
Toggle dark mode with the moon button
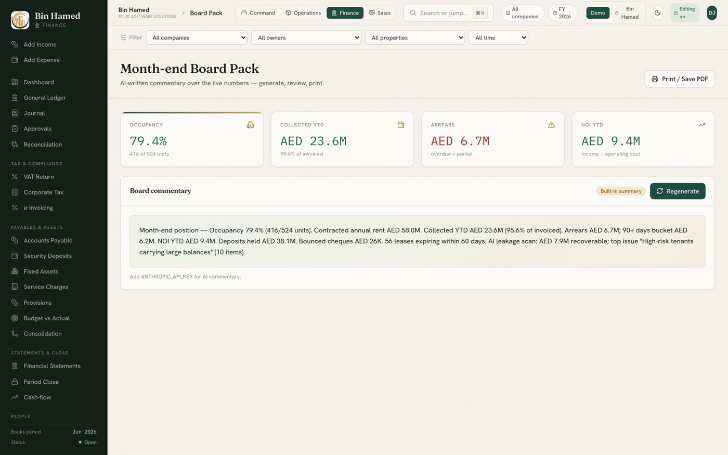point(658,13)
